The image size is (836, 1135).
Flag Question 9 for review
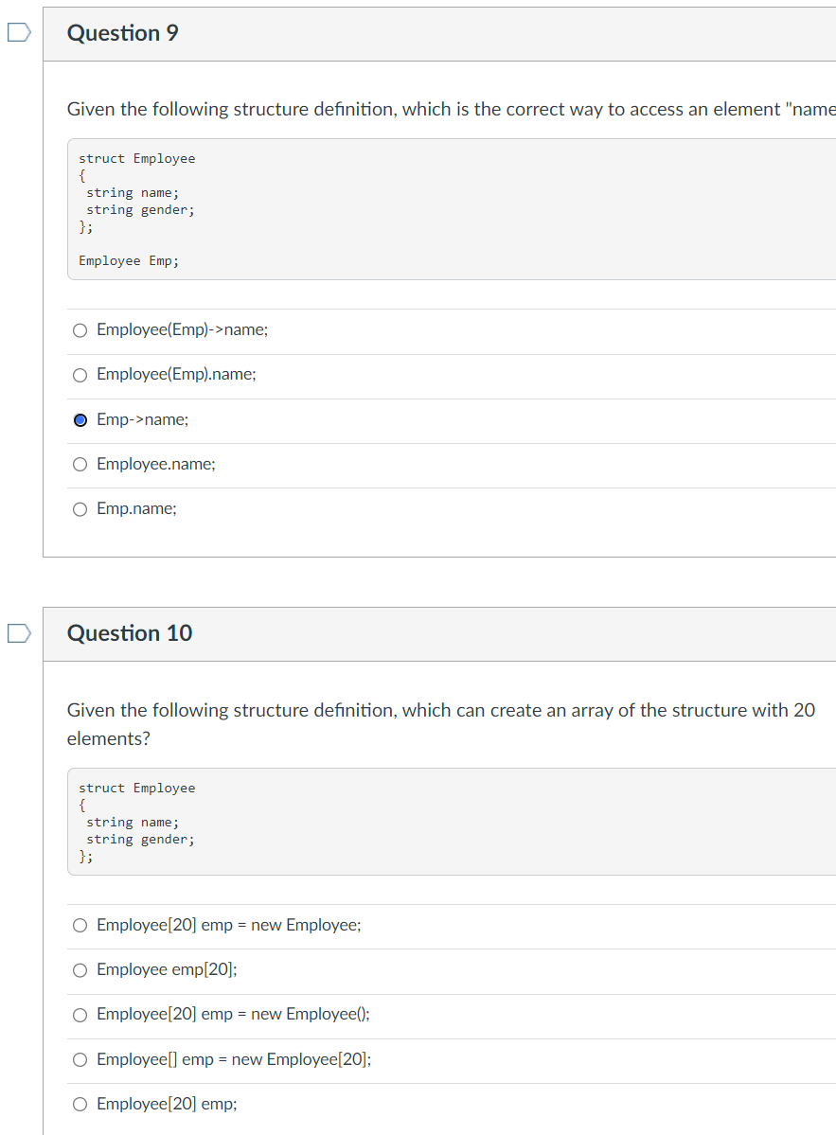pyautogui.click(x=16, y=31)
